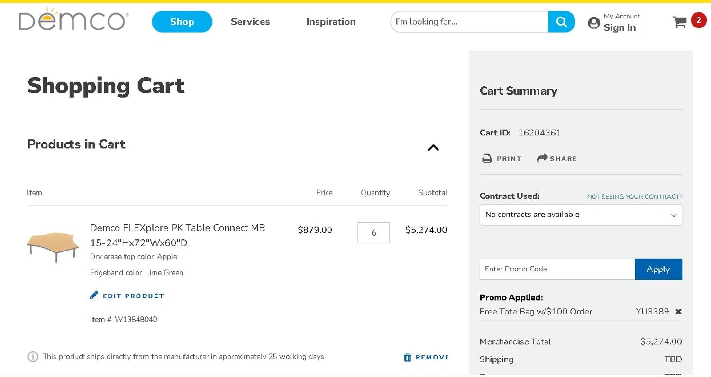Click the shipping info icon
This screenshot has width=711, height=377.
(x=33, y=357)
